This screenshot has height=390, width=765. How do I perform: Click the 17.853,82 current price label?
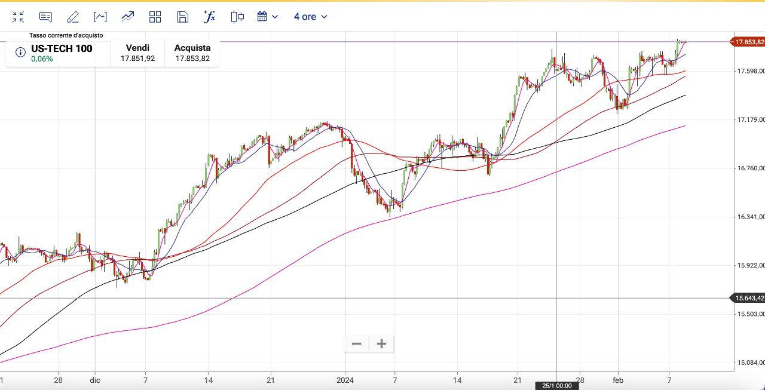[x=748, y=42]
